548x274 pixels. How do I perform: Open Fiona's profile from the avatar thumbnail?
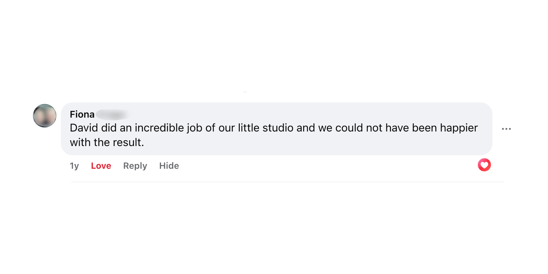coord(45,116)
